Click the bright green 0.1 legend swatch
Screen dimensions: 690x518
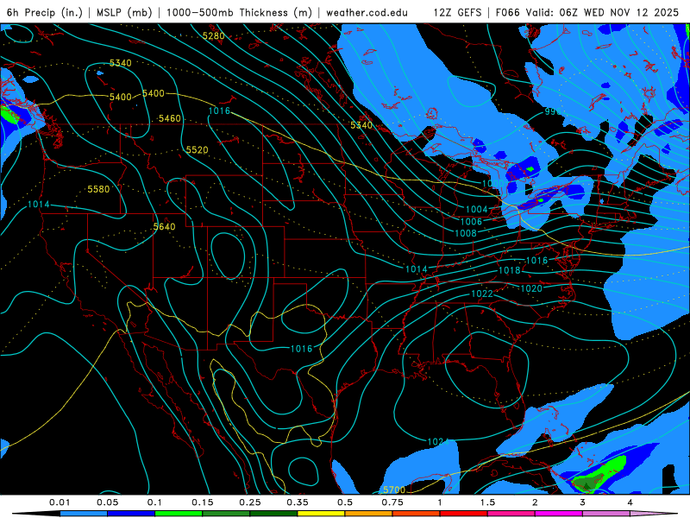(179, 514)
